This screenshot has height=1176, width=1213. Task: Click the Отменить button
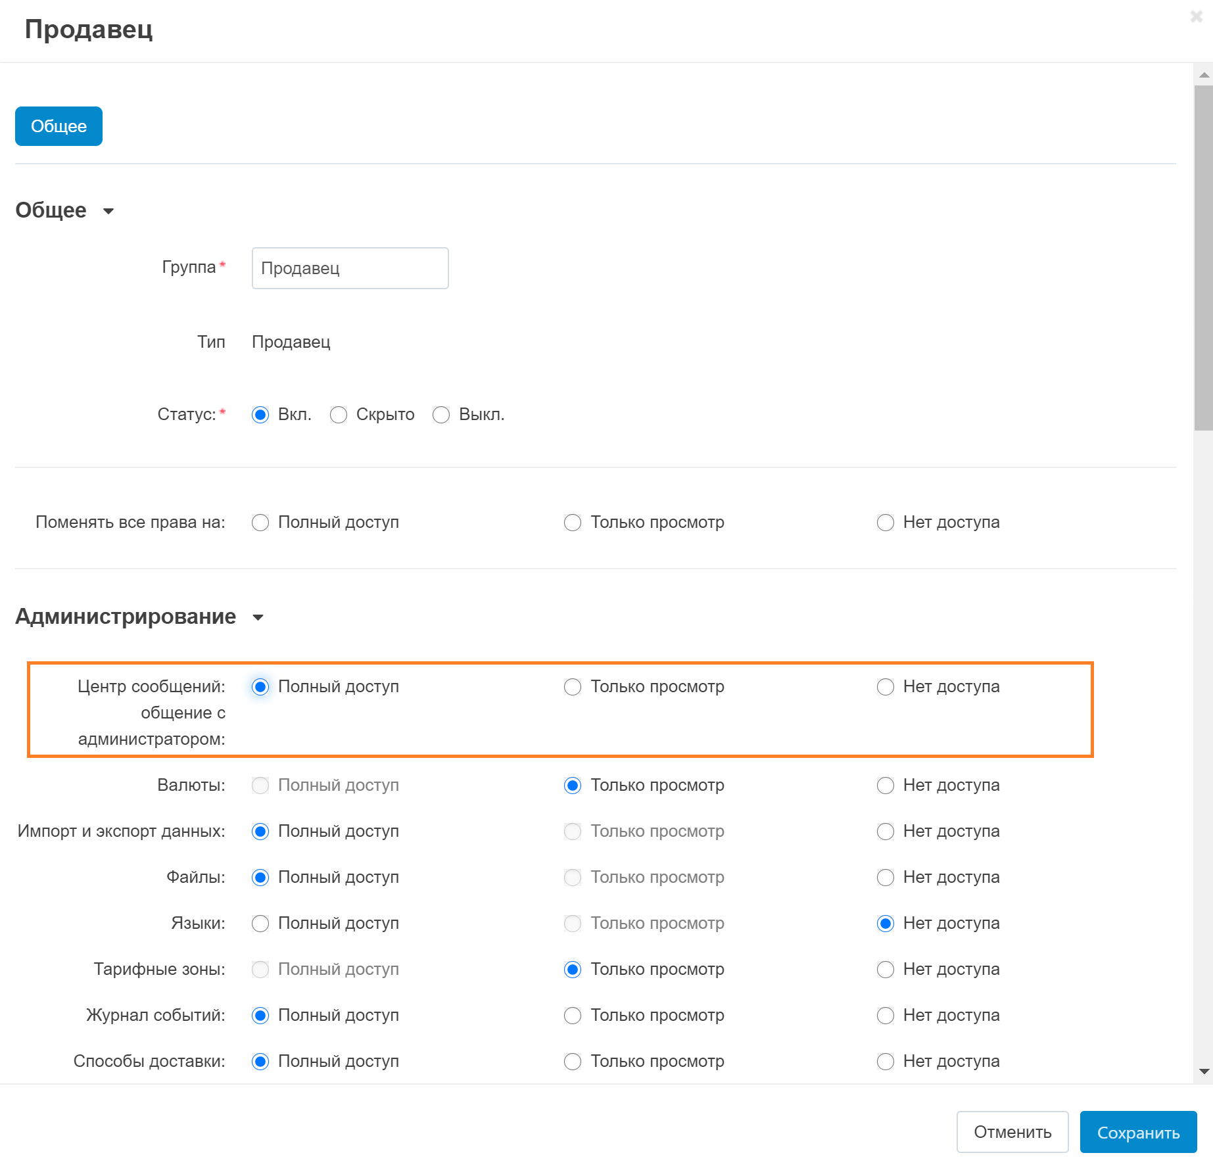pos(1012,1132)
